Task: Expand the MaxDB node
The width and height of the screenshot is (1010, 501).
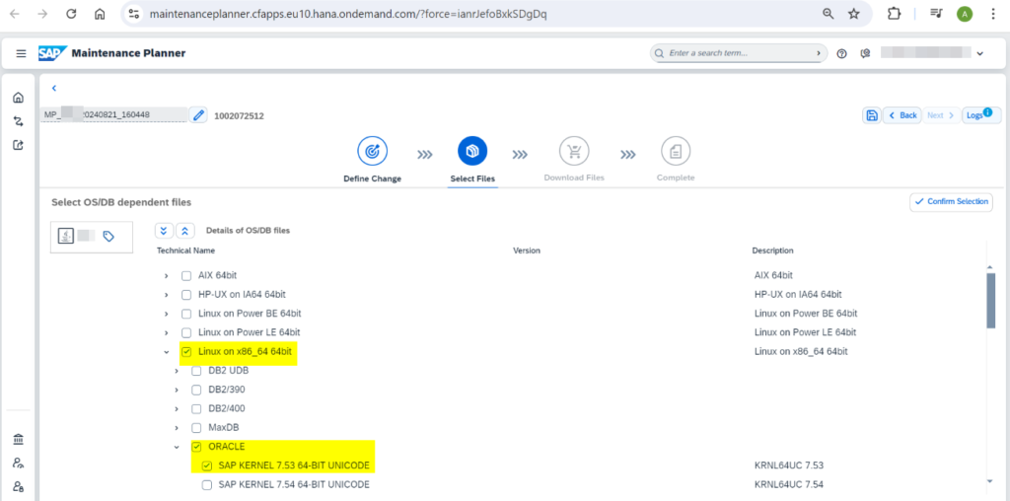Action: pyautogui.click(x=177, y=428)
